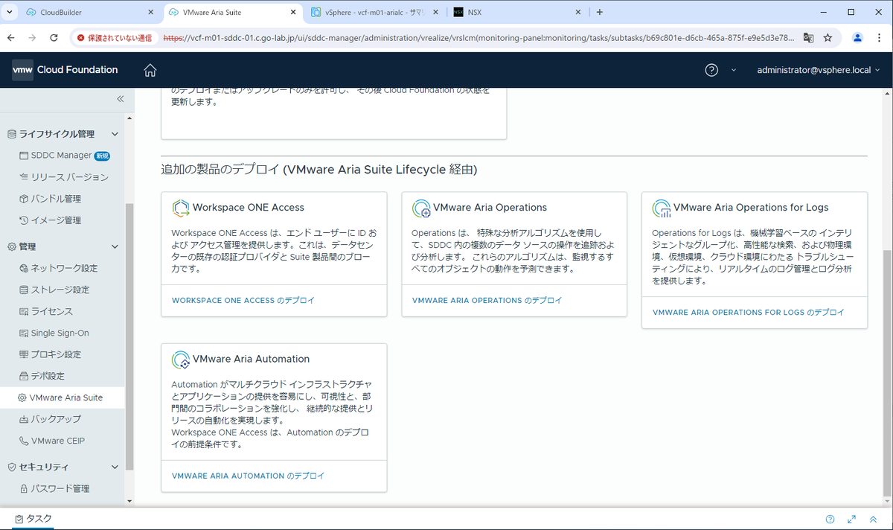893x530 pixels.
Task: Click the vmw Cloud Foundation logo
Action: click(65, 70)
